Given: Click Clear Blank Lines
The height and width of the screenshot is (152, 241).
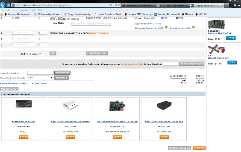Looking at the screenshot, I should click(x=97, y=53).
